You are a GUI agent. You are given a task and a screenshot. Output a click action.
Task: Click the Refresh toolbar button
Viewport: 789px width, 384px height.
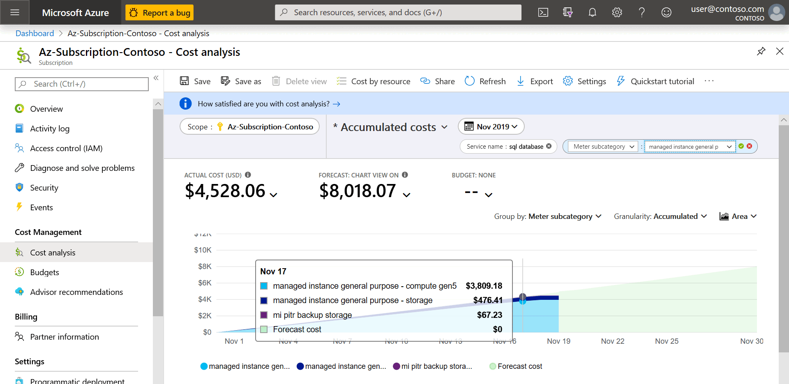[485, 81]
